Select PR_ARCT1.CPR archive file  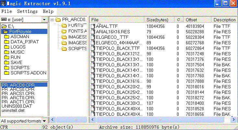coord(18,102)
